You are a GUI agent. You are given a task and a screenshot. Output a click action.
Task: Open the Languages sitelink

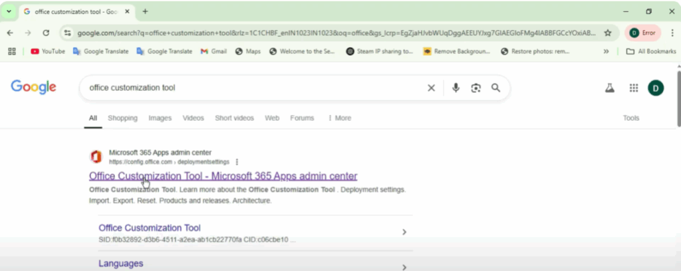coord(121,264)
